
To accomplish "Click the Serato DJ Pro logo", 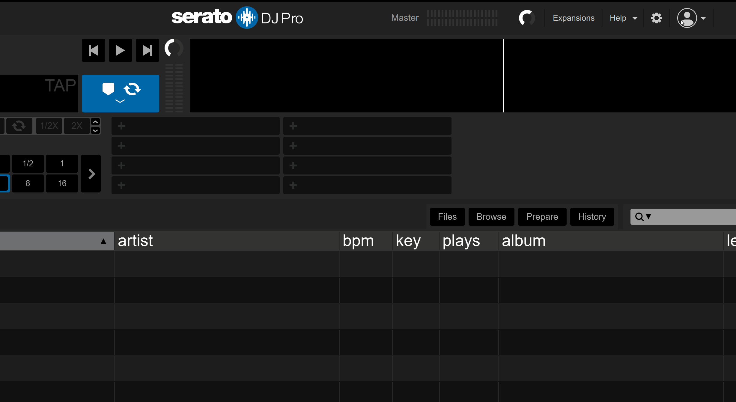I will (x=237, y=17).
